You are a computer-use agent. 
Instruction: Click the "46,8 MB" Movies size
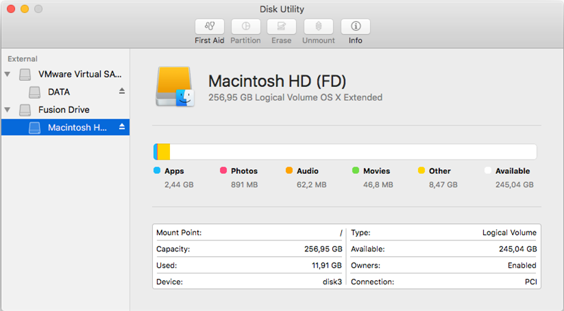378,185
